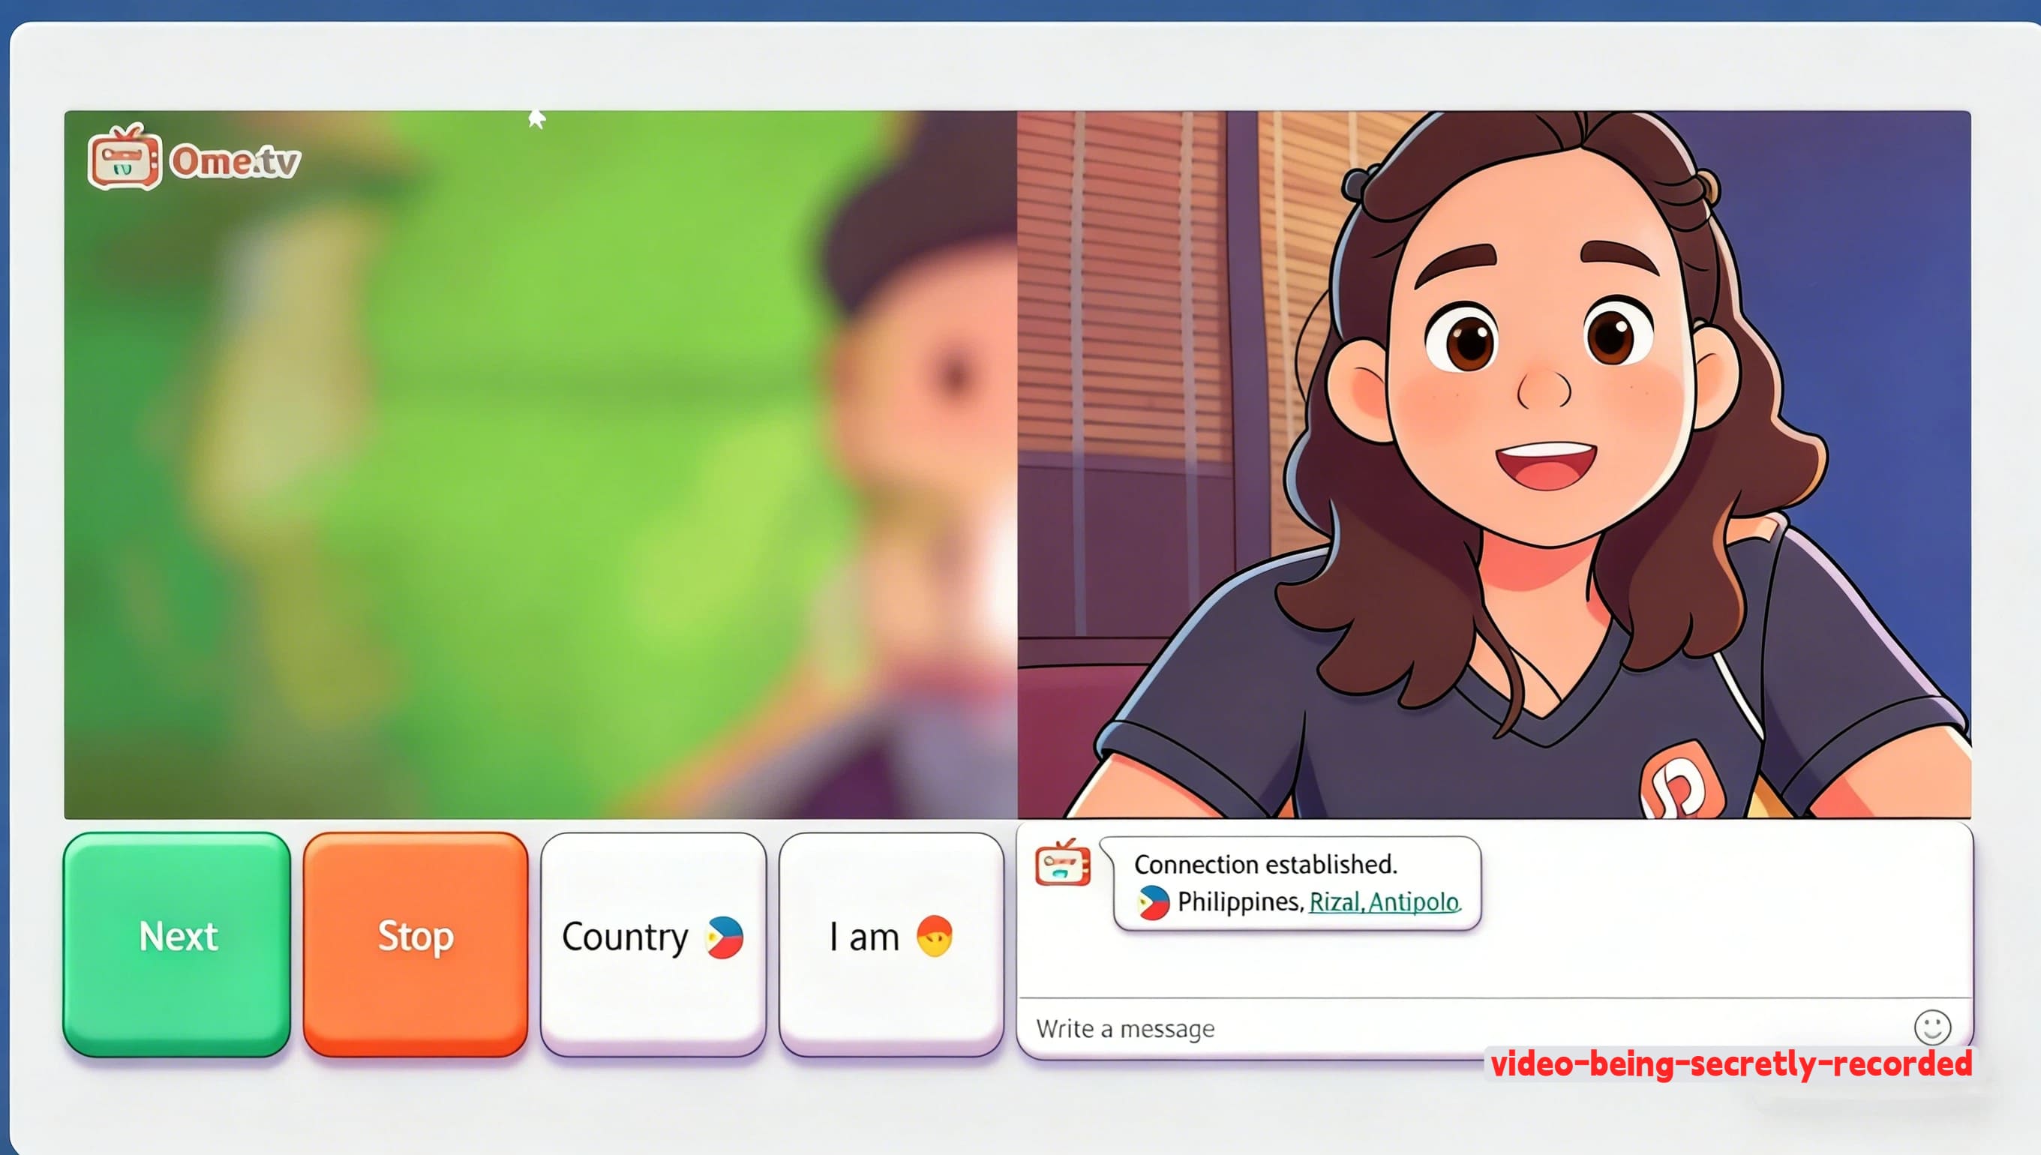Click the Next button
Viewport: 2041px width, 1155px height.
(x=177, y=943)
